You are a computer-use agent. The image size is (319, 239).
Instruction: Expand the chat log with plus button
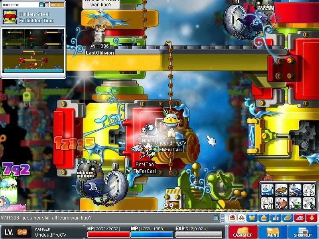(216, 218)
